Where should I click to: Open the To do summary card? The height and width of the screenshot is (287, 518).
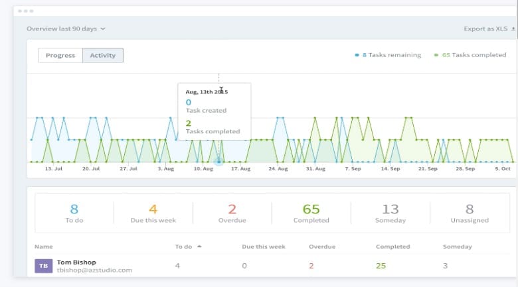74,213
